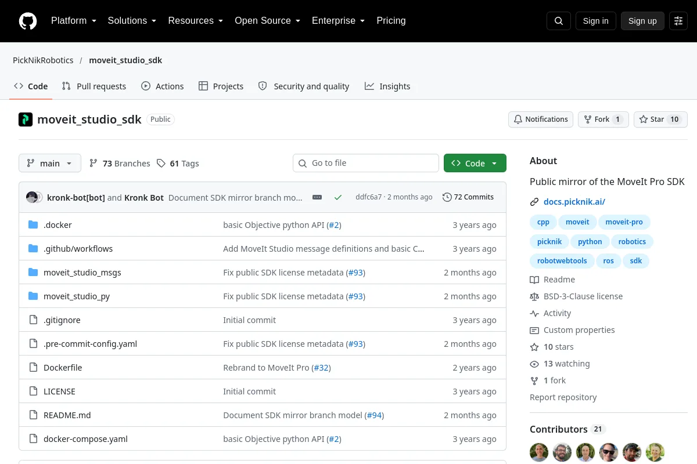The image size is (697, 464).
Task: Open the 72 Commits history link
Action: pos(468,197)
